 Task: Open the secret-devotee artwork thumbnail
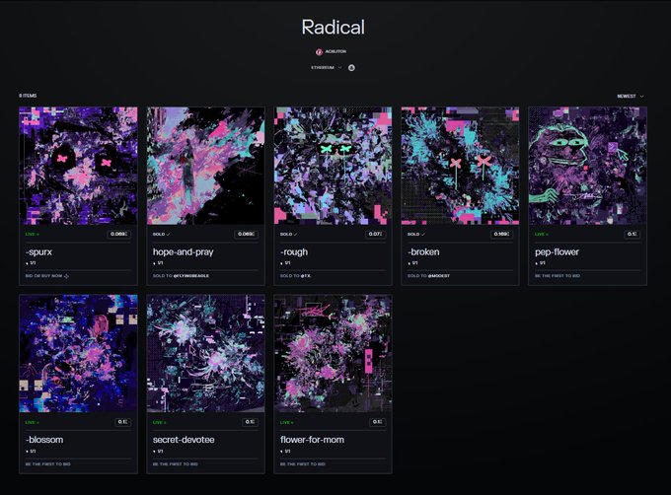coord(206,354)
